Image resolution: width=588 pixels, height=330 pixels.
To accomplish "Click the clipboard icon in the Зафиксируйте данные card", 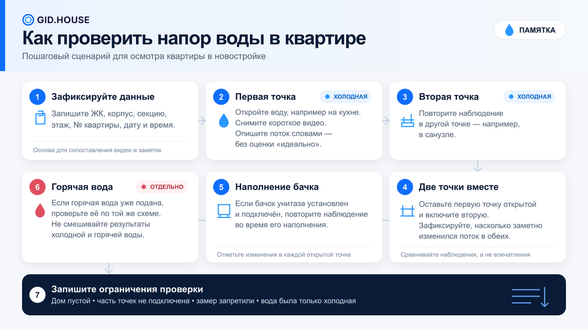I will pyautogui.click(x=40, y=118).
